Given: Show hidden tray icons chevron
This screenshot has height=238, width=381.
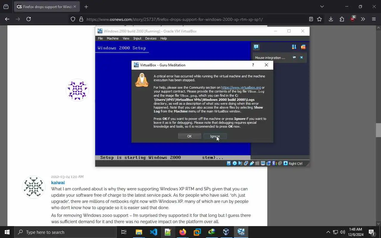Looking at the screenshot, I should [328, 232].
